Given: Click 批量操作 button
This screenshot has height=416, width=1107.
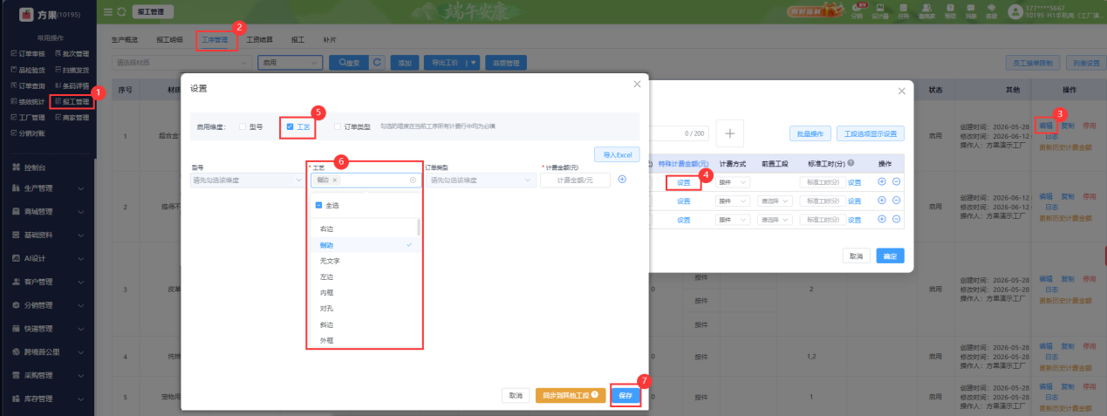Looking at the screenshot, I should [810, 133].
